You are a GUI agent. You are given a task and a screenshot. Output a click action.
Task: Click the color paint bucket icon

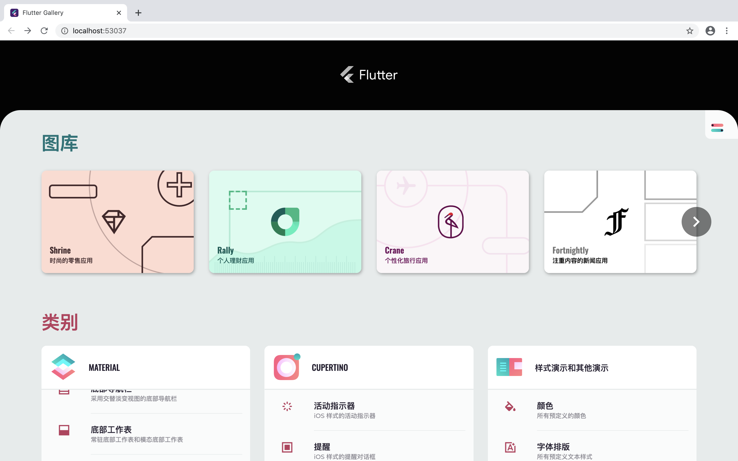tap(510, 406)
